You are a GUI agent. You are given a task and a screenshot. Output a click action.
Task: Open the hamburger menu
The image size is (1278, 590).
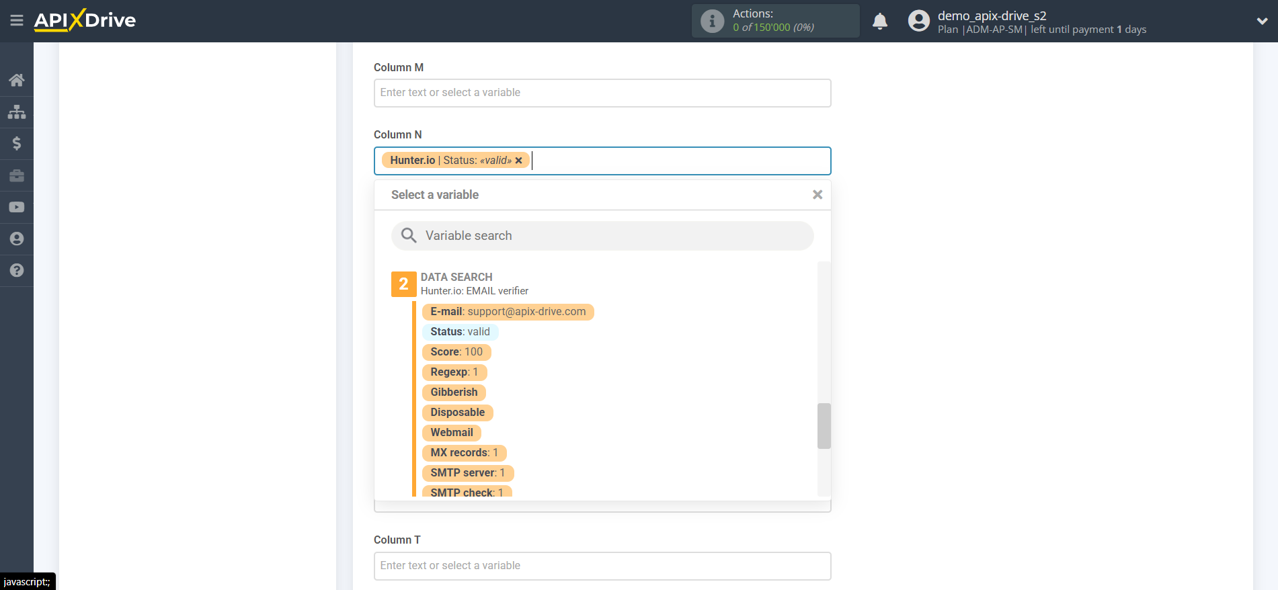pyautogui.click(x=17, y=21)
